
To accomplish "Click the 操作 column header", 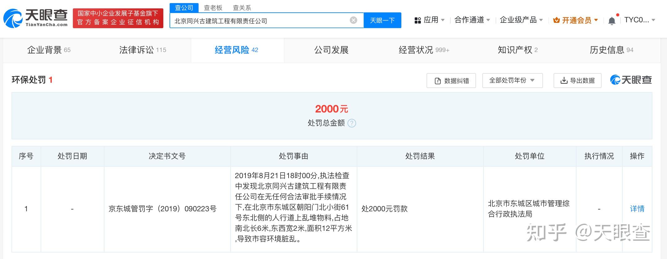I will point(637,156).
